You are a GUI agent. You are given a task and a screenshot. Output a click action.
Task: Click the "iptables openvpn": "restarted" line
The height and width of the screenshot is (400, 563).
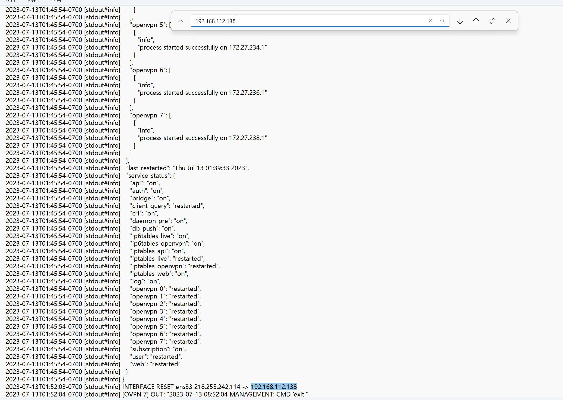[x=175, y=266]
